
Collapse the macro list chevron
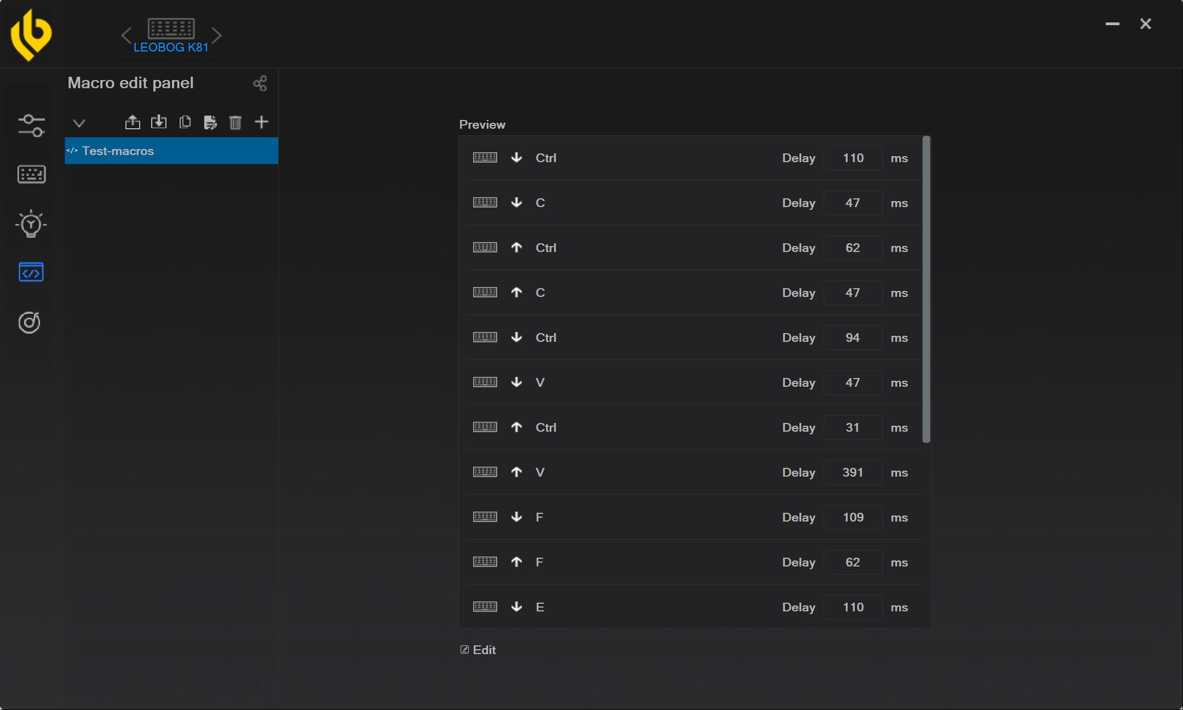click(x=79, y=123)
